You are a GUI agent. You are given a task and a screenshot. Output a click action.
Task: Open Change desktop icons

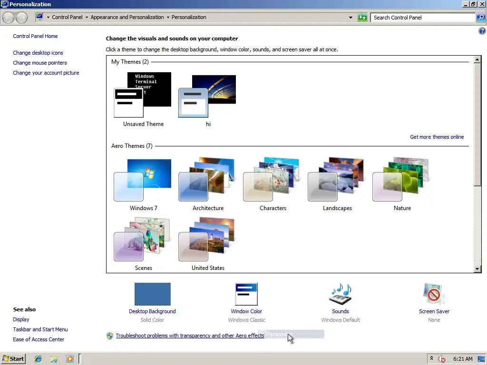(x=38, y=53)
